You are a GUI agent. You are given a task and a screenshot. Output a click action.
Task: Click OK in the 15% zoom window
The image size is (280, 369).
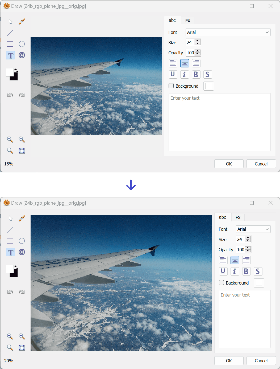(229, 164)
